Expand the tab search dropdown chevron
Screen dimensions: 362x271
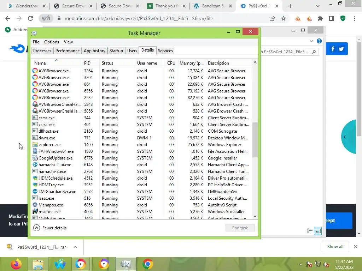(x=318, y=6)
